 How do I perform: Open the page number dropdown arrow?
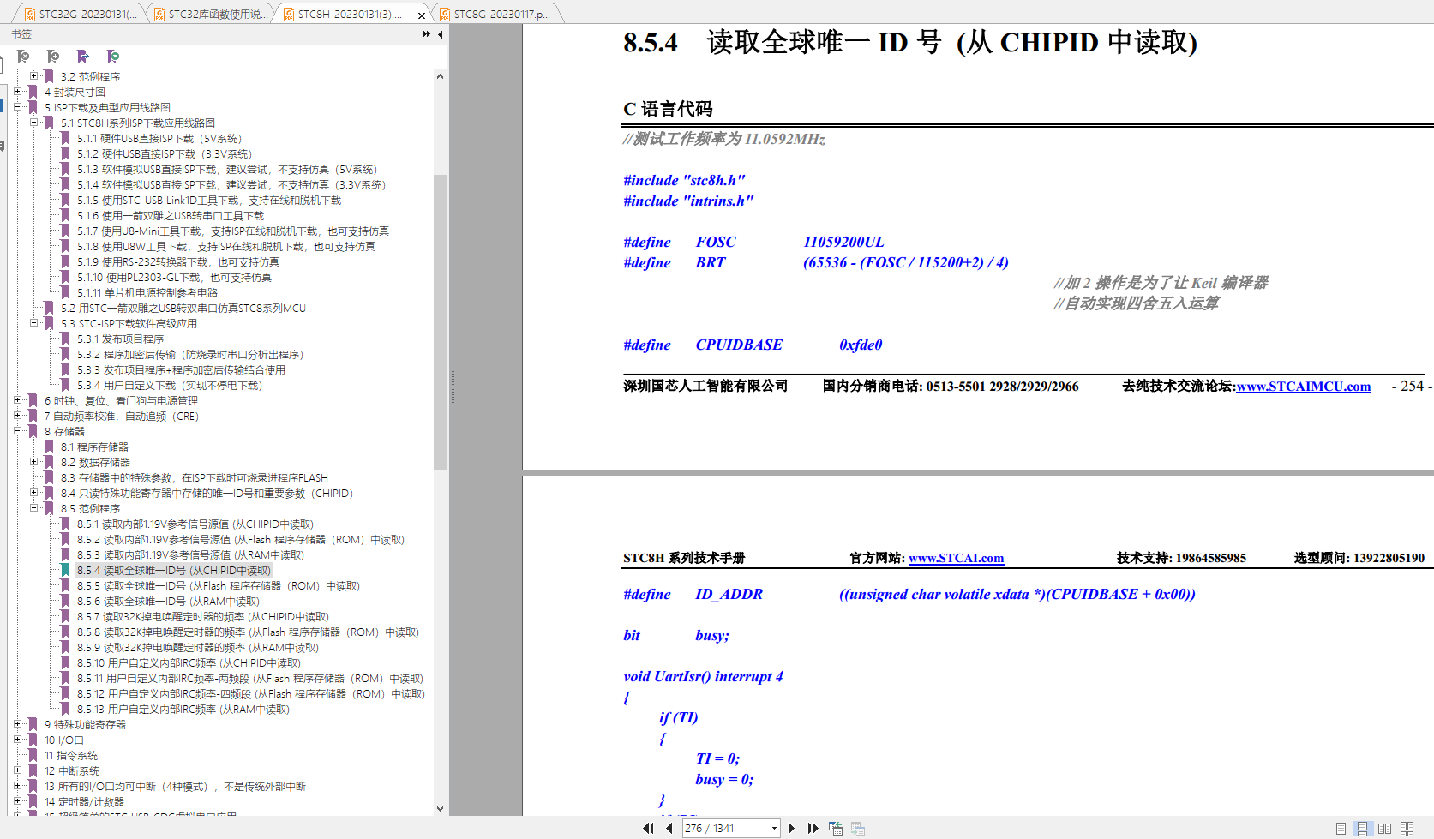(x=774, y=828)
